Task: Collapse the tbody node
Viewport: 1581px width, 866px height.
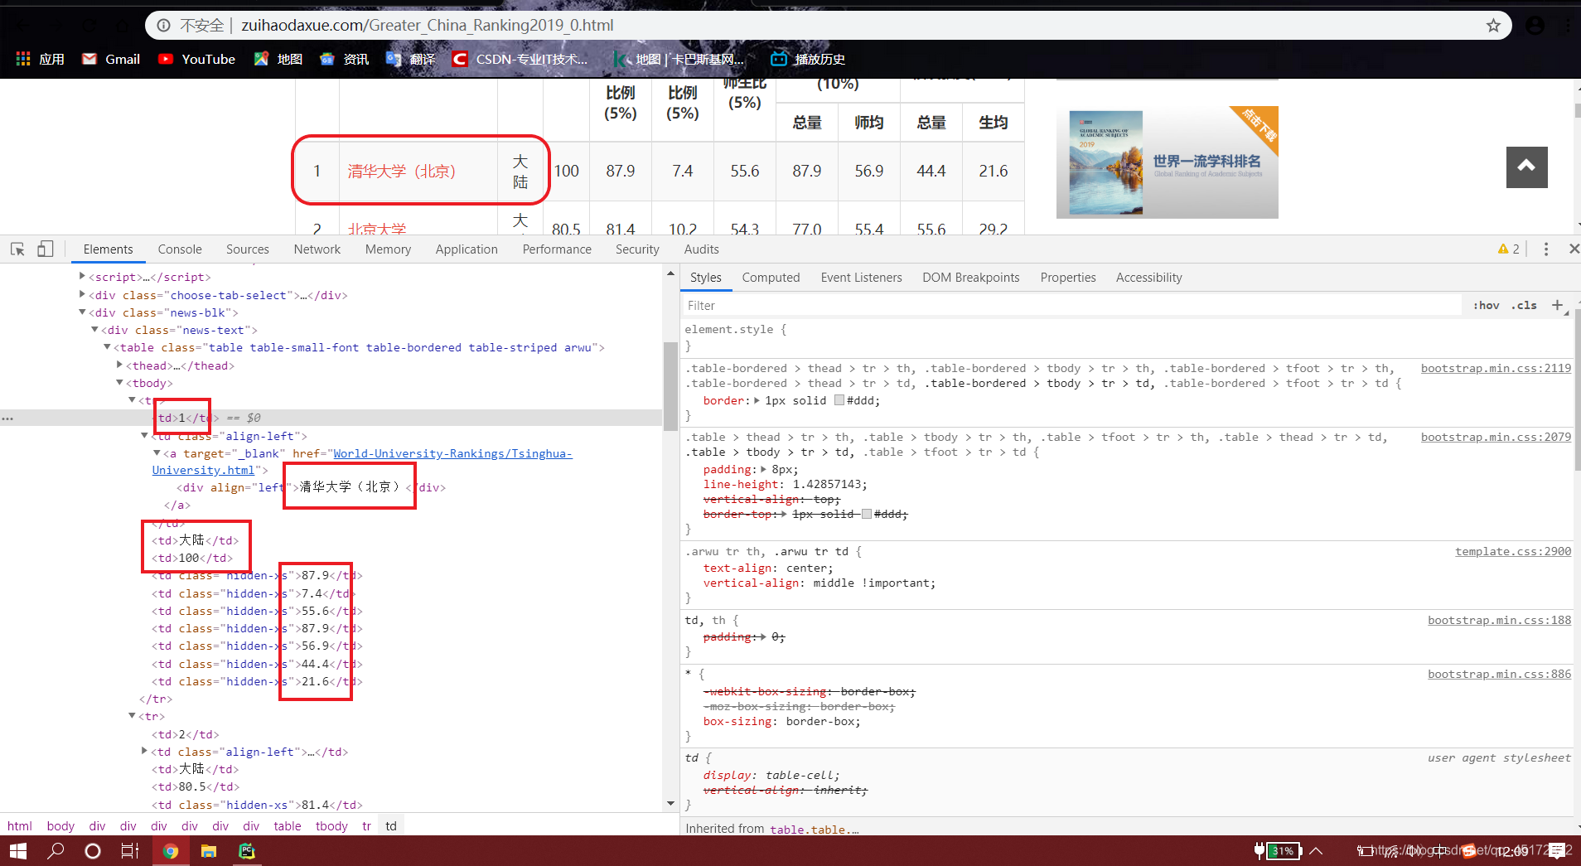Action: click(119, 383)
